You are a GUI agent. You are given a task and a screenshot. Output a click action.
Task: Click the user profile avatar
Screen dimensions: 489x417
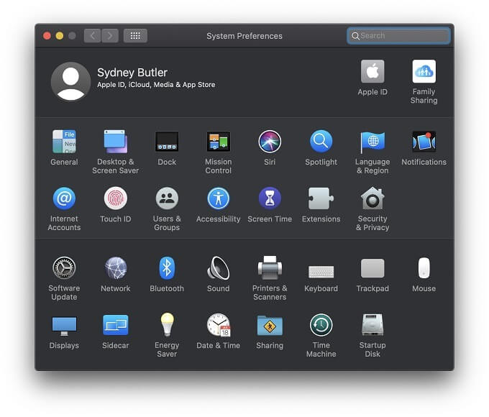(x=70, y=82)
